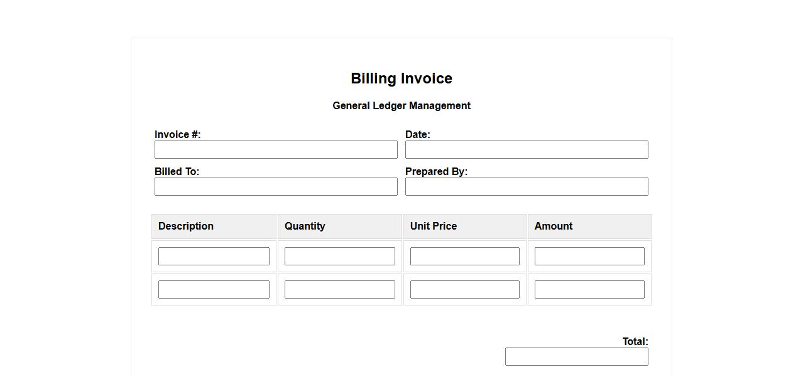Select the Unit Price column header

[x=434, y=226]
